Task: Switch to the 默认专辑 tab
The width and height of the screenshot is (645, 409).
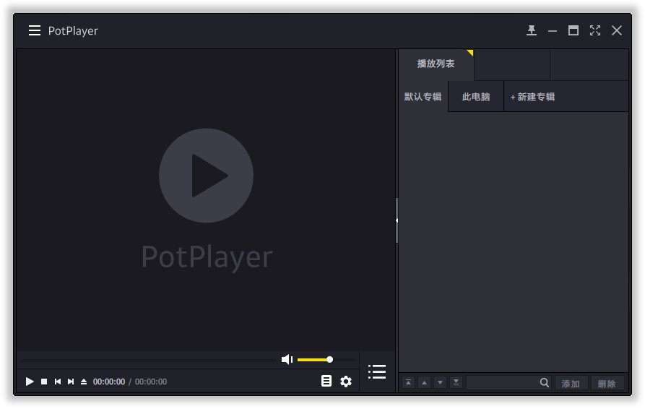Action: tap(423, 97)
